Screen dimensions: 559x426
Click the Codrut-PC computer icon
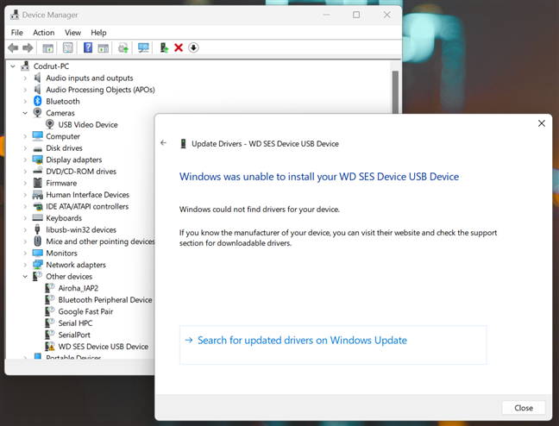coord(25,66)
